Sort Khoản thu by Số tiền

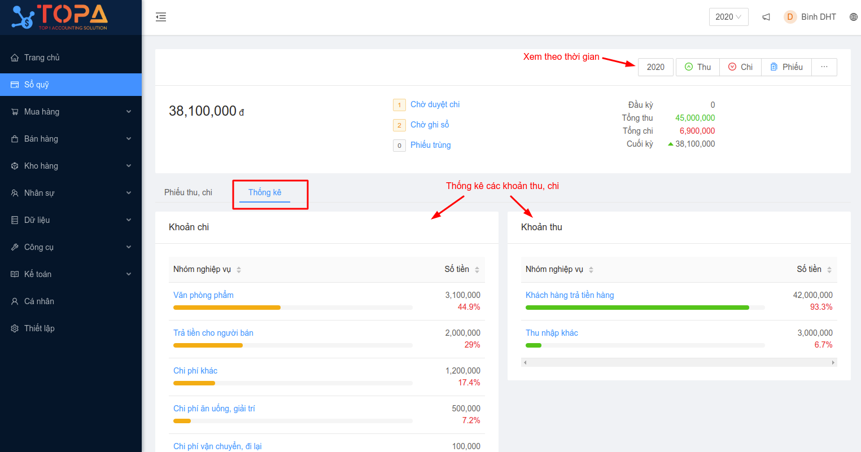[829, 270]
